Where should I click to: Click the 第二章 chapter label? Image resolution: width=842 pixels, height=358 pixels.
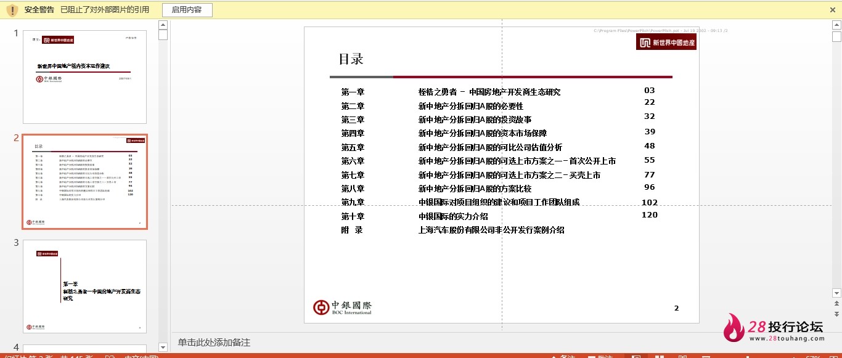coord(353,106)
